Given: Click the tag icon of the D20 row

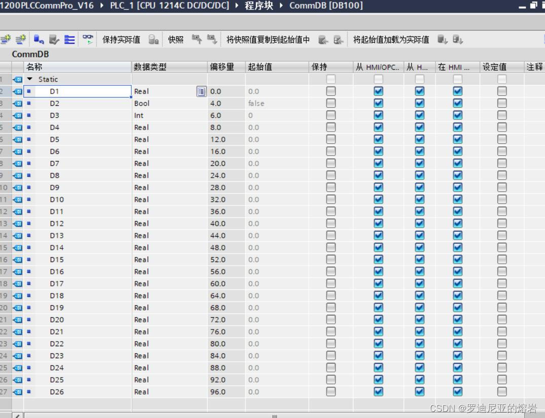Looking at the screenshot, I should pyautogui.click(x=17, y=320).
